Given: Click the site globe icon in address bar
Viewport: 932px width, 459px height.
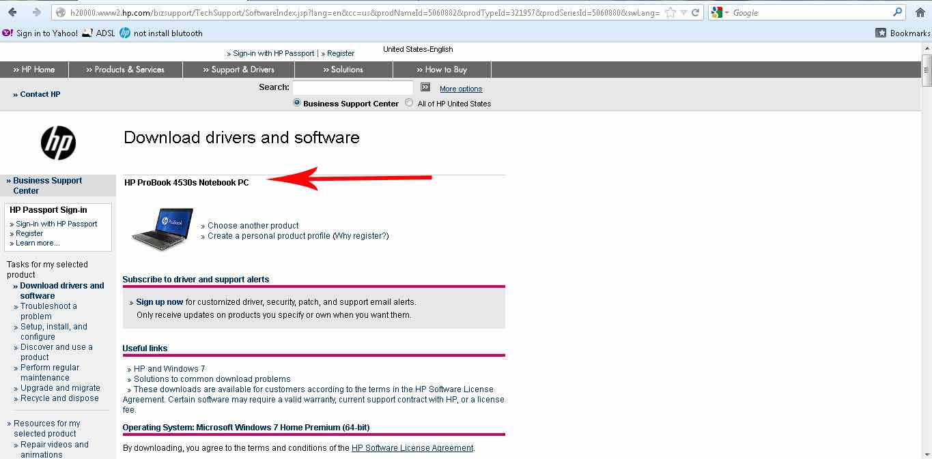Looking at the screenshot, I should 60,12.
